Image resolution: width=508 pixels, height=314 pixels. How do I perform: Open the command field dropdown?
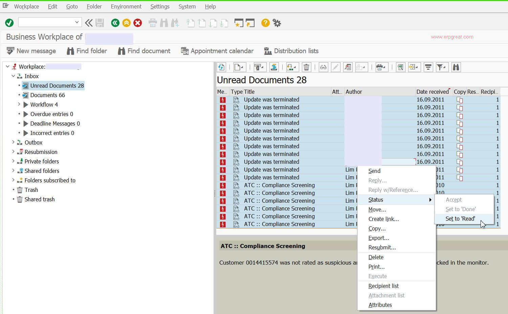coord(77,22)
